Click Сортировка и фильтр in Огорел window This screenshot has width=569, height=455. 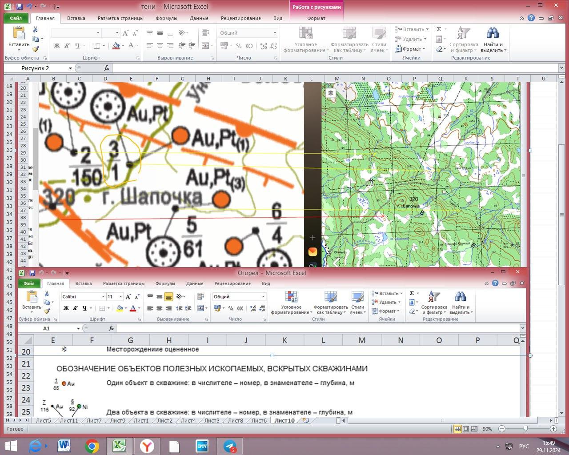434,302
